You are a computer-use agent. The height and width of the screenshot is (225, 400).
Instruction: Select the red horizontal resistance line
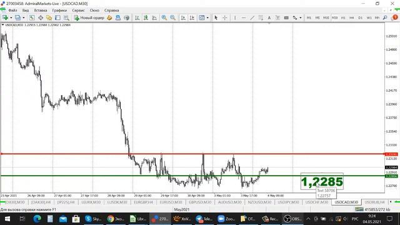click(192, 154)
